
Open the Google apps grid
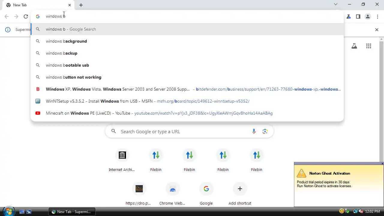(369, 46)
